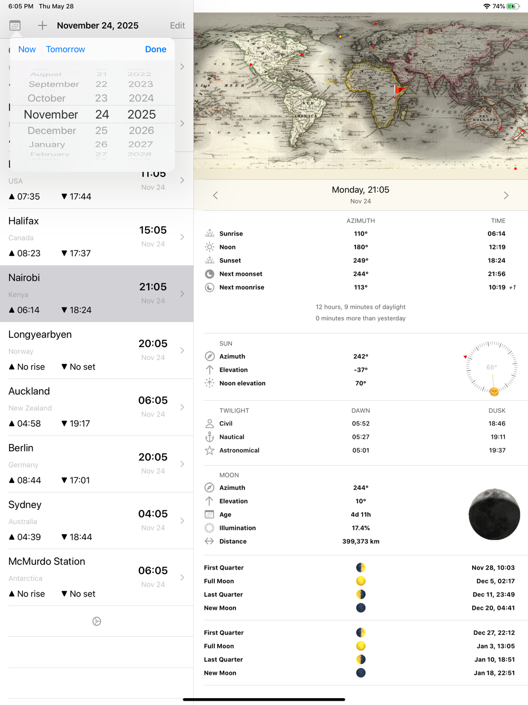Viewport: 528px width, 705px height.
Task: Select Sydney in location list
Action: 97,521
